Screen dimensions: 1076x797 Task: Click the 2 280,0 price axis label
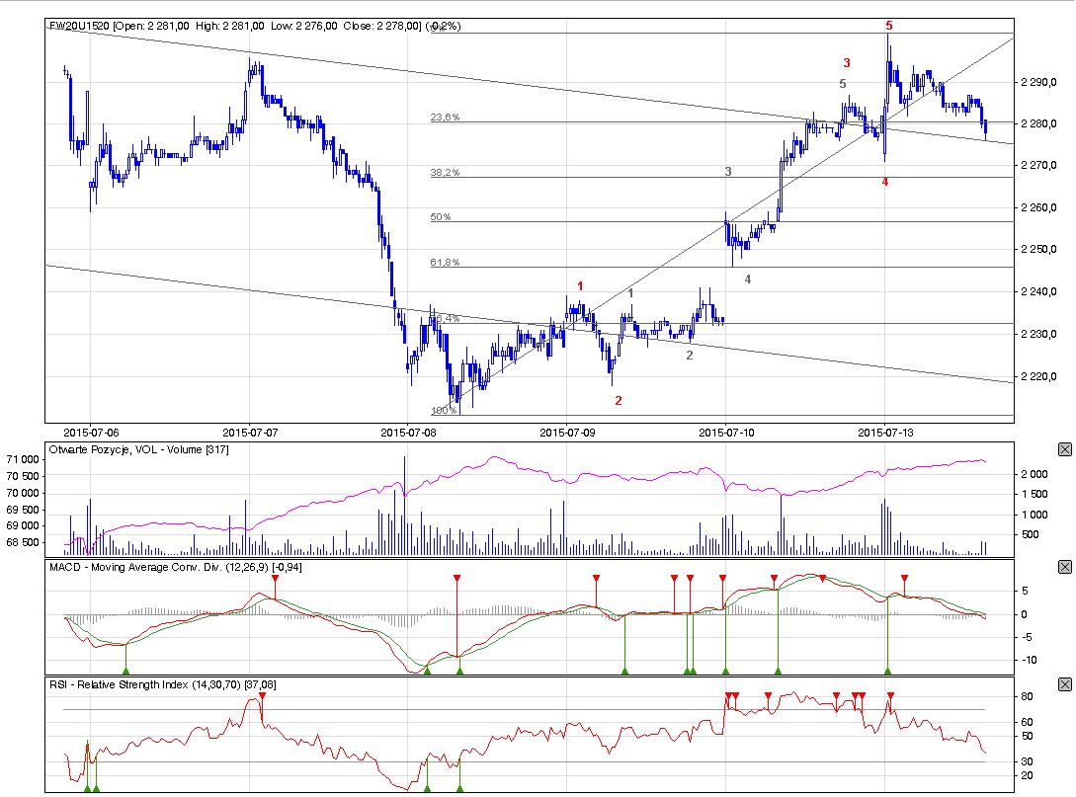pyautogui.click(x=1040, y=123)
